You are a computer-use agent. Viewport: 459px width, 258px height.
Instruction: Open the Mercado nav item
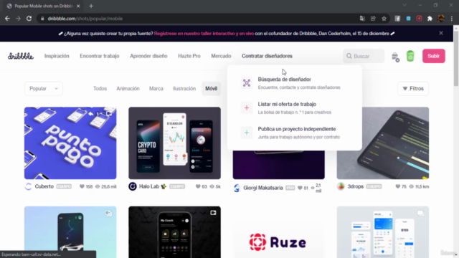[x=221, y=56]
